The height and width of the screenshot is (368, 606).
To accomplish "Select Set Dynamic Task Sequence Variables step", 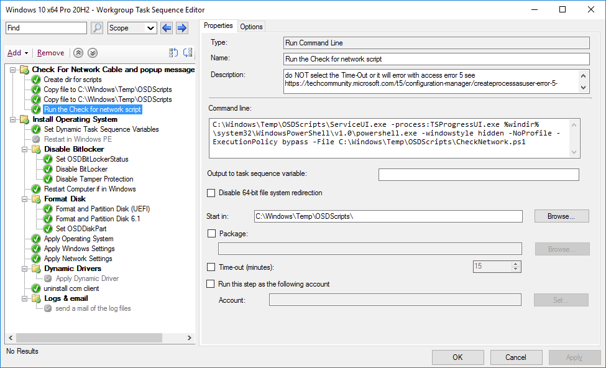I will 101,129.
